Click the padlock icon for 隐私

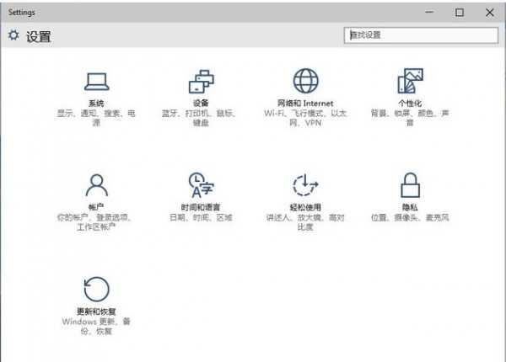(410, 184)
